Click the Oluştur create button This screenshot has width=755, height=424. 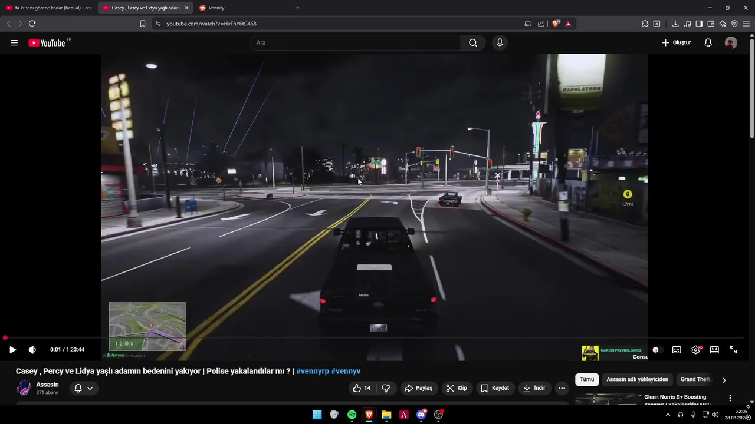(x=676, y=43)
